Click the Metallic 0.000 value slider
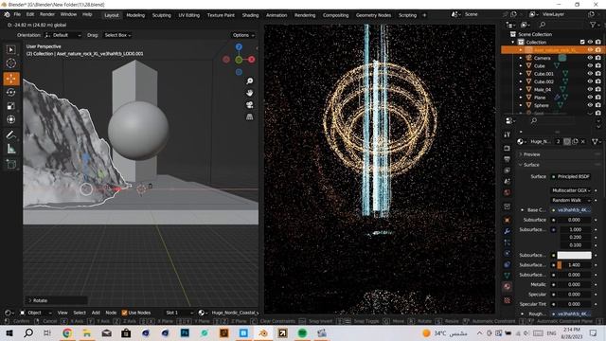Image resolution: width=606 pixels, height=341 pixels. tap(574, 284)
